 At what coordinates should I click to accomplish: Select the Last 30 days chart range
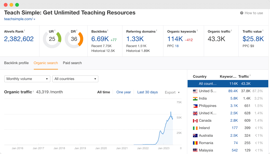click(x=148, y=92)
